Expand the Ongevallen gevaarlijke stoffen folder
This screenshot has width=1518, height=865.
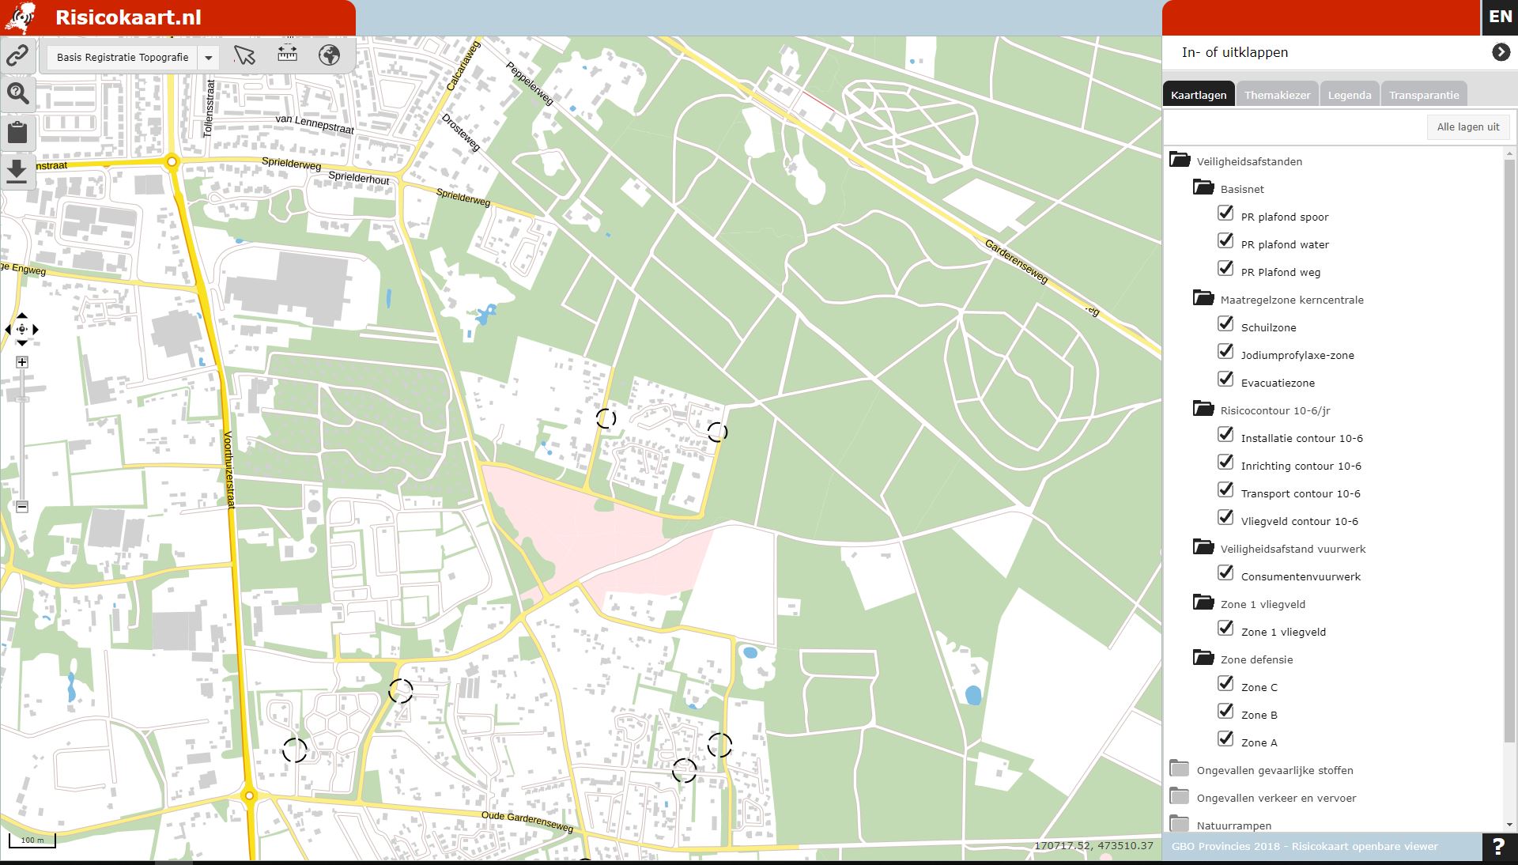click(x=1179, y=768)
